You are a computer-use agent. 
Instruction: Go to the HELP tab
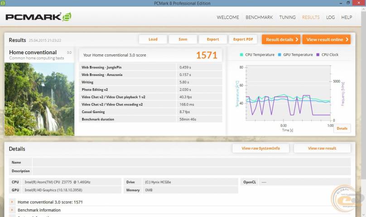pos(347,18)
